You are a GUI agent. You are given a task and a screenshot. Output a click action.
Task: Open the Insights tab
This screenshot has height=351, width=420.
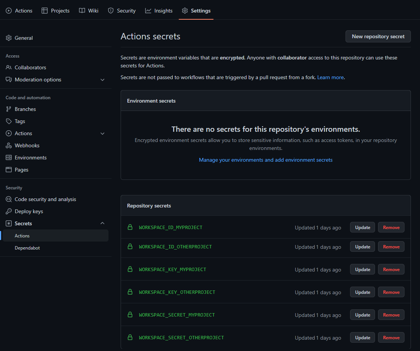pos(159,11)
